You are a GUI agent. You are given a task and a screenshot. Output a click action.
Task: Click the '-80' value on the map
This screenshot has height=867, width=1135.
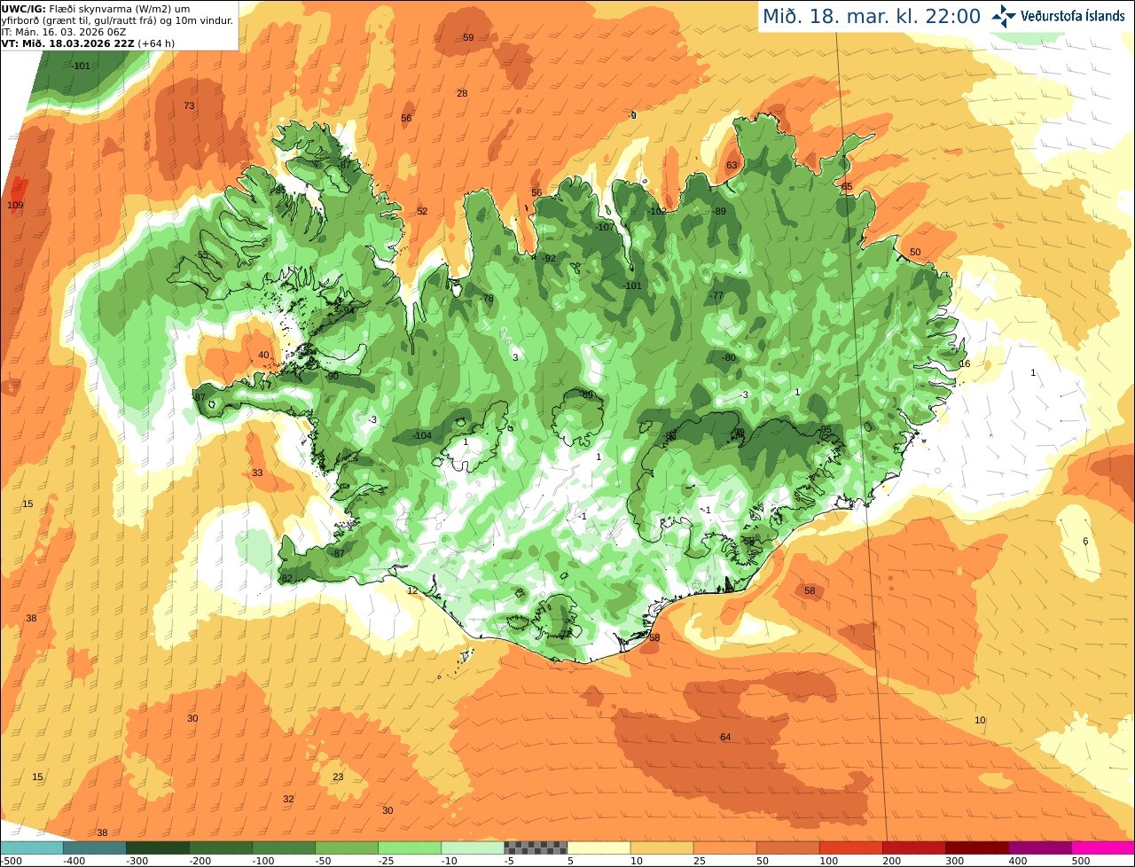[x=729, y=358]
